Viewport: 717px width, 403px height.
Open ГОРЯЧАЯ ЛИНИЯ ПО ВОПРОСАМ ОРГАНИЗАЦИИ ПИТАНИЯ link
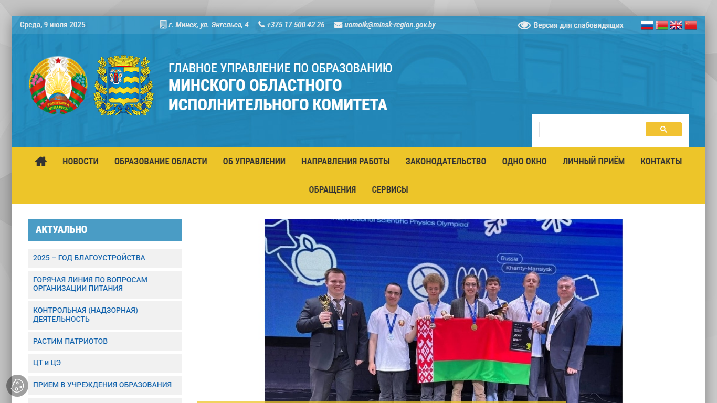click(x=104, y=284)
